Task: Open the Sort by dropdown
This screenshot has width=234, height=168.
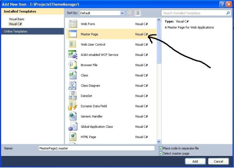Action: (x=102, y=13)
